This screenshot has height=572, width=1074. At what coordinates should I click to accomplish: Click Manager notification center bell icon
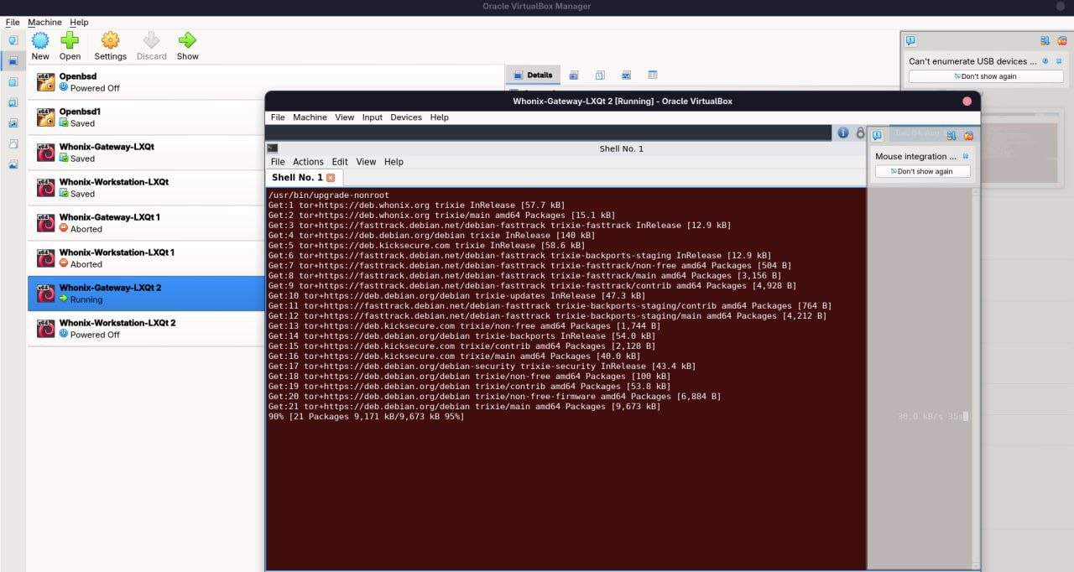coord(910,40)
